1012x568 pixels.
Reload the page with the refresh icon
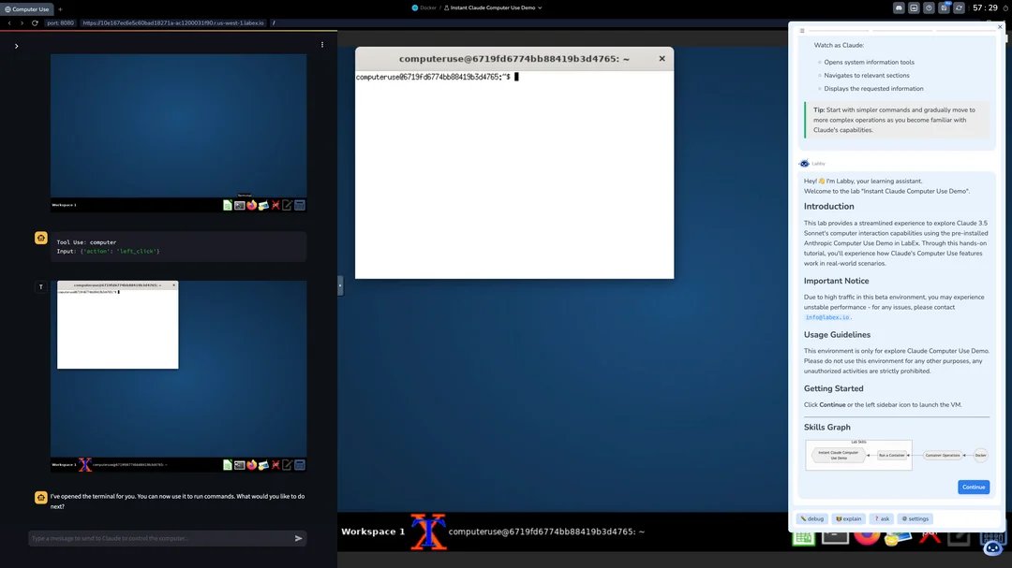pos(35,22)
